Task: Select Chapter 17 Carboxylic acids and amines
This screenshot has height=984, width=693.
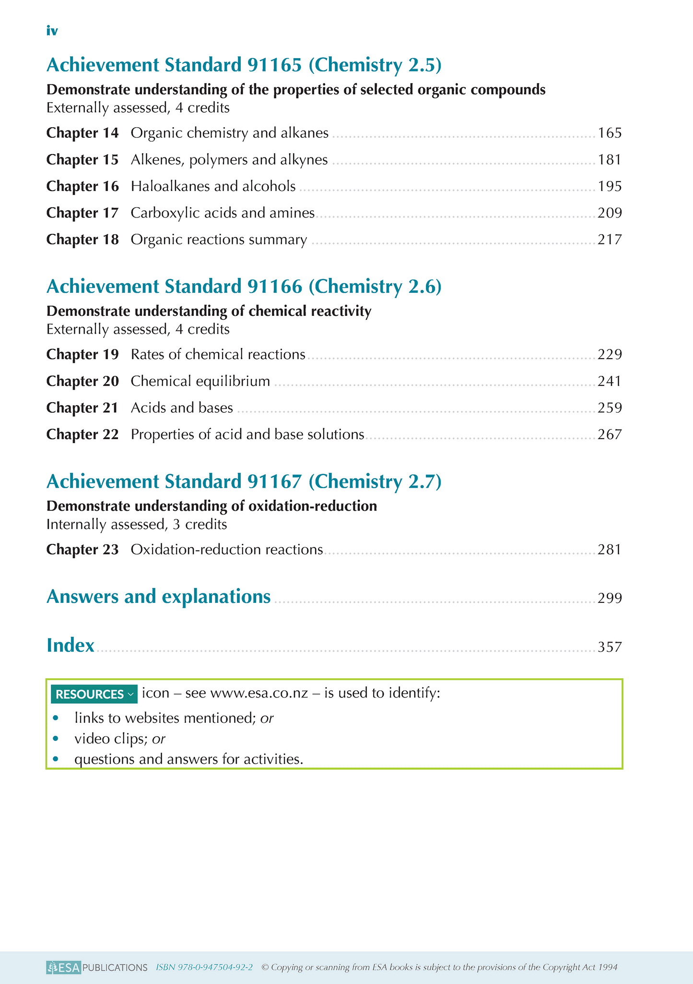Action: click(223, 213)
